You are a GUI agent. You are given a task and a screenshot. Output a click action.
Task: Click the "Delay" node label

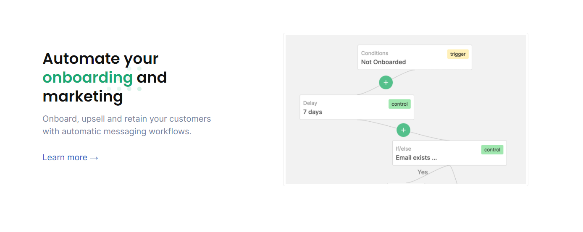coord(310,103)
